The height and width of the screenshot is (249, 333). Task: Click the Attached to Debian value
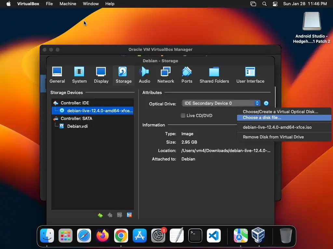pyautogui.click(x=188, y=159)
